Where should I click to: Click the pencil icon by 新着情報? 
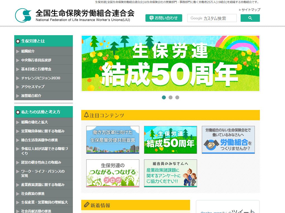(87, 205)
